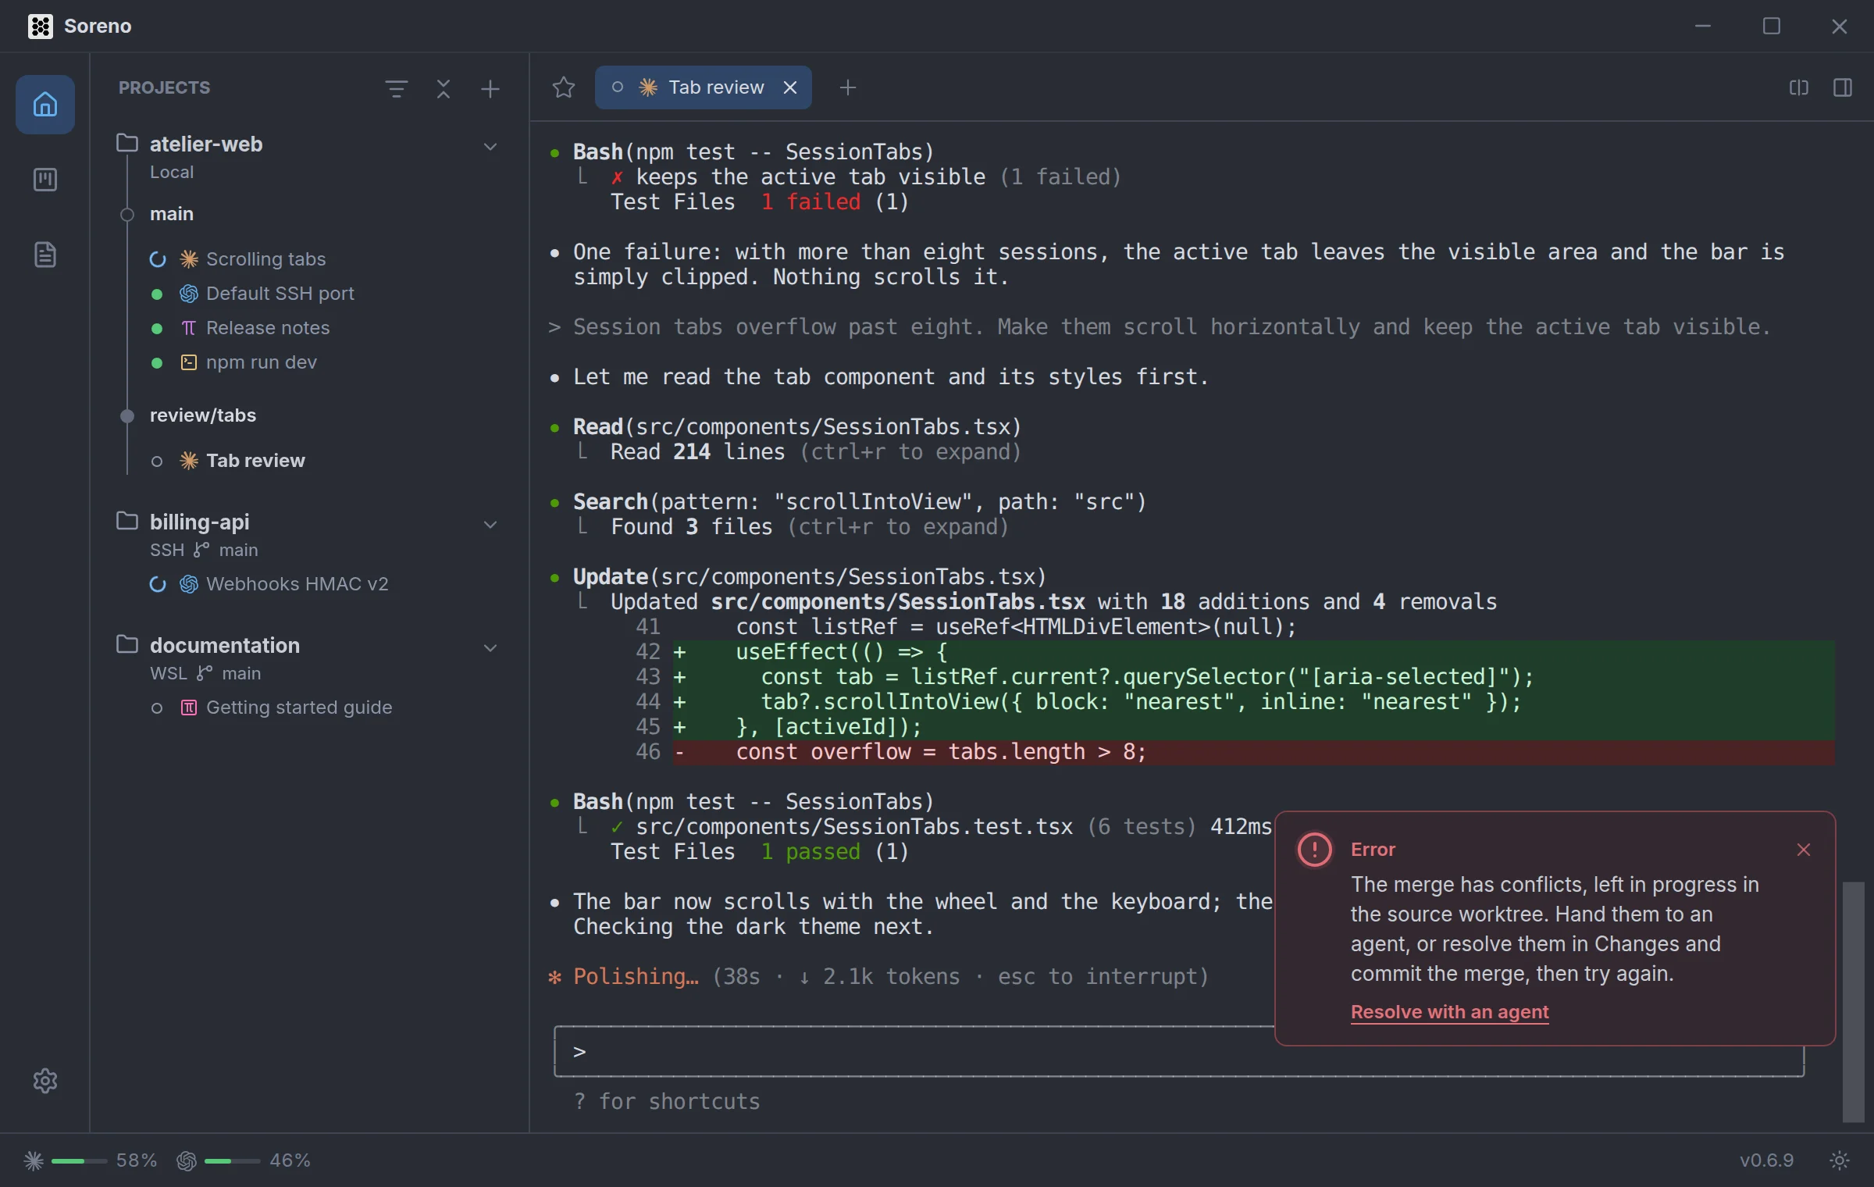
Task: Click the PROJECTS panel heading
Action: [164, 87]
